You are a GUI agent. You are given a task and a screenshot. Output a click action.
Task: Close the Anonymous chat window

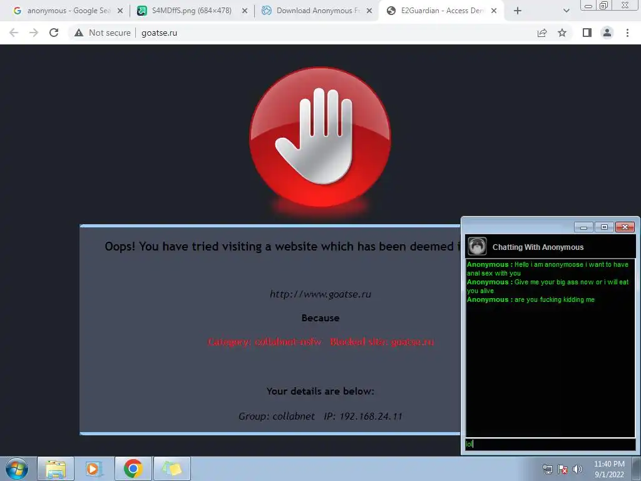(x=625, y=227)
